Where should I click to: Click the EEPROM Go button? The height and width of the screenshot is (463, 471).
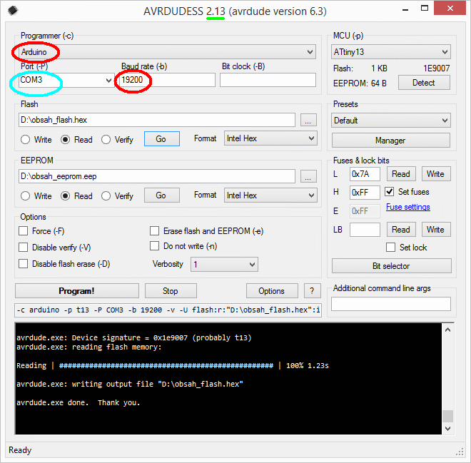pos(162,195)
